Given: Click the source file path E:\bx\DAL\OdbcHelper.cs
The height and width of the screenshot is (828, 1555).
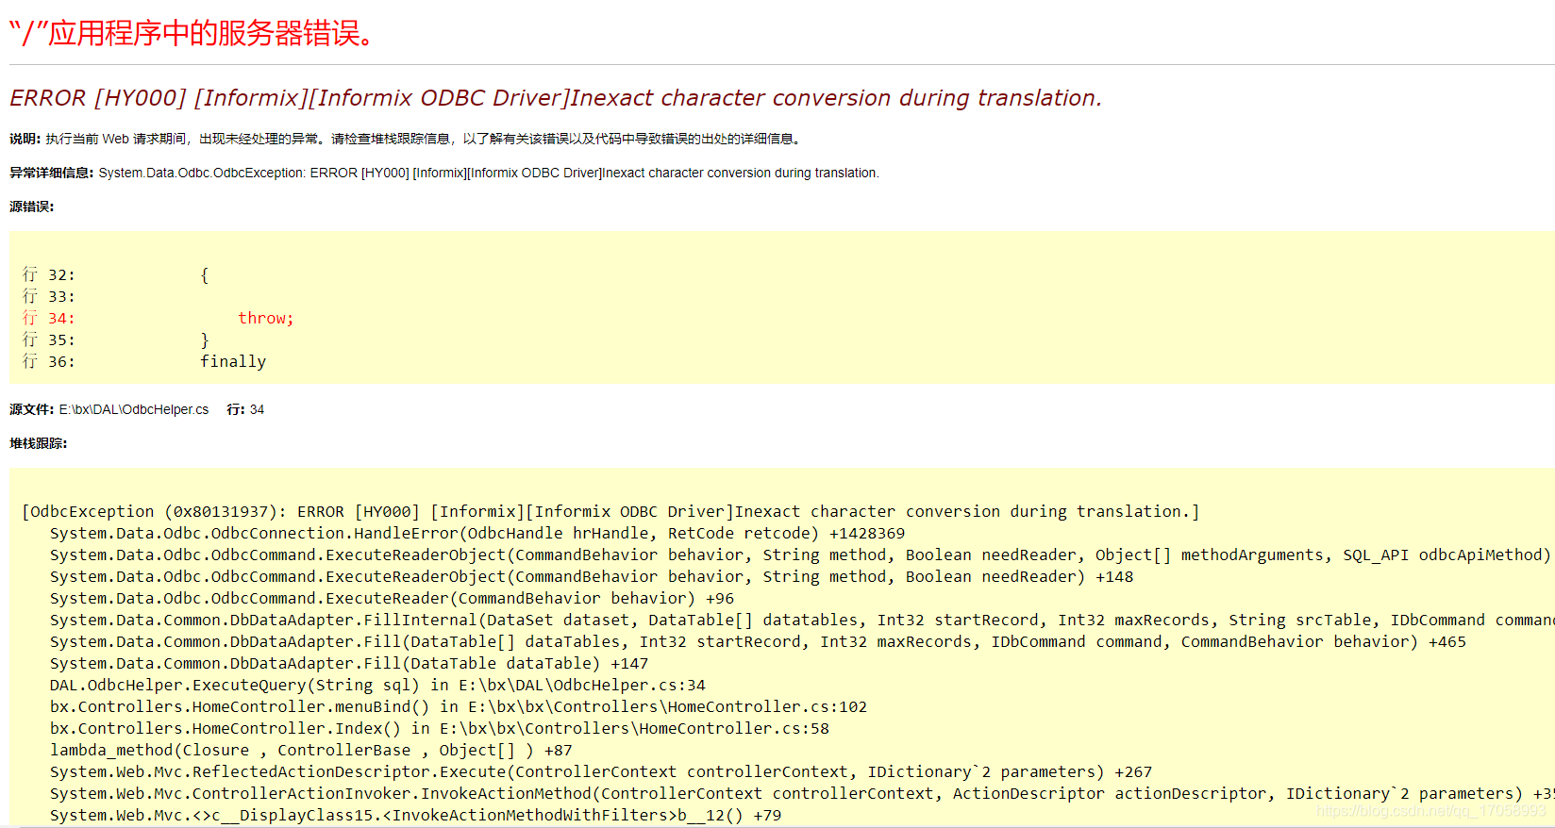Looking at the screenshot, I should pyautogui.click(x=134, y=409).
